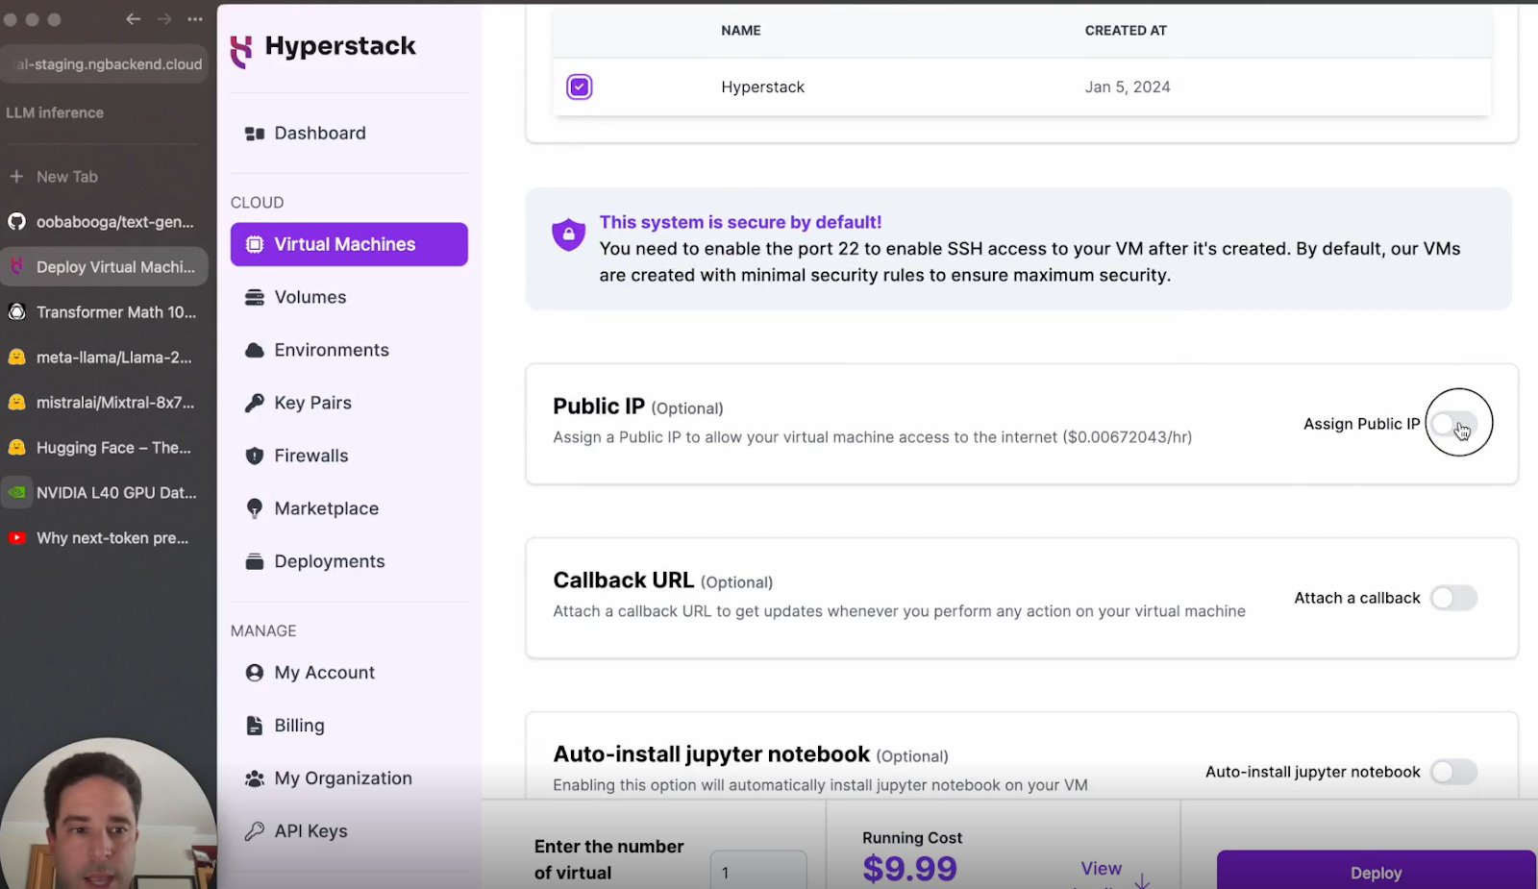Go to Environments in the sidebar
Image resolution: width=1538 pixels, height=889 pixels.
click(349, 350)
